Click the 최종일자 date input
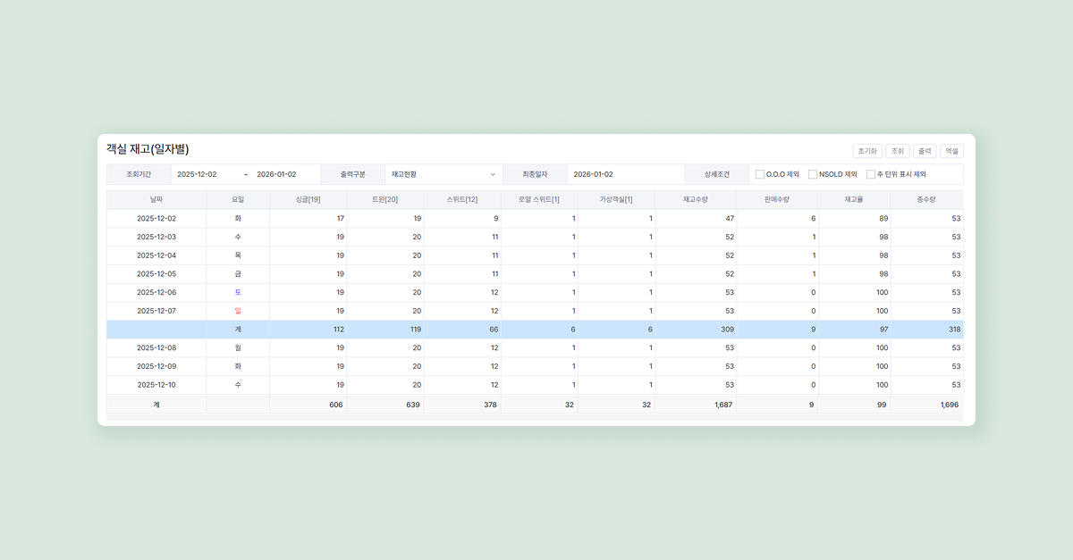This screenshot has width=1073, height=560. [624, 174]
